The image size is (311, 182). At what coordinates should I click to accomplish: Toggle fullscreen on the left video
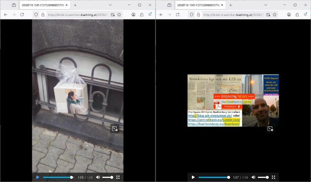click(x=118, y=177)
